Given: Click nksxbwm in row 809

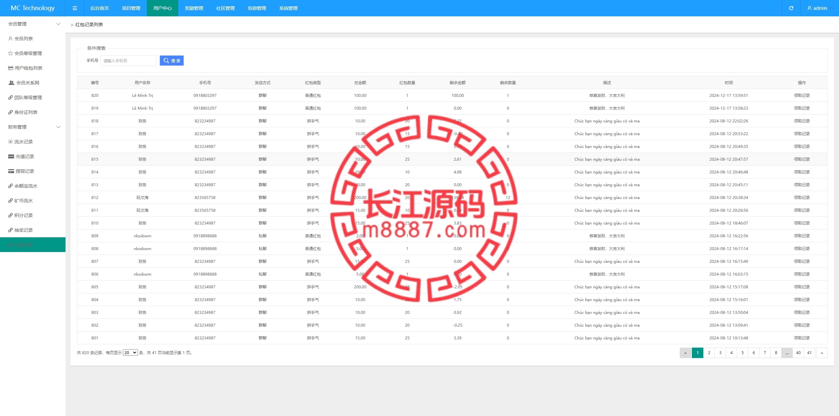Looking at the screenshot, I should pos(142,236).
